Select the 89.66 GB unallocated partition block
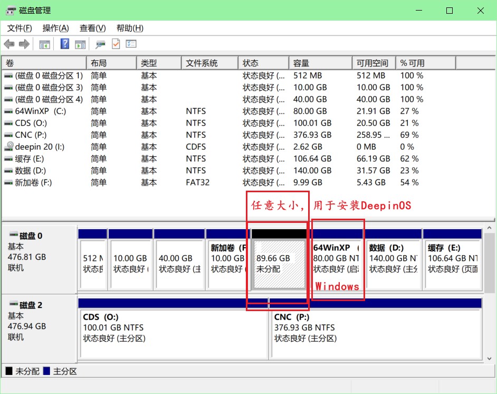This screenshot has height=394, width=497. tap(280, 263)
